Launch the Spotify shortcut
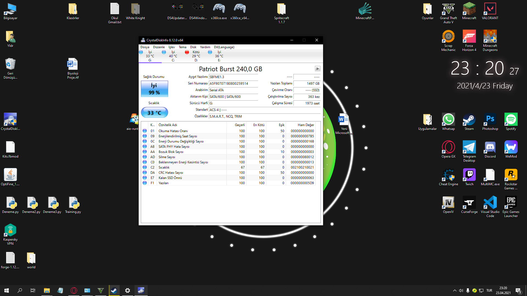Screen dimensions: 527x296 tap(511, 122)
